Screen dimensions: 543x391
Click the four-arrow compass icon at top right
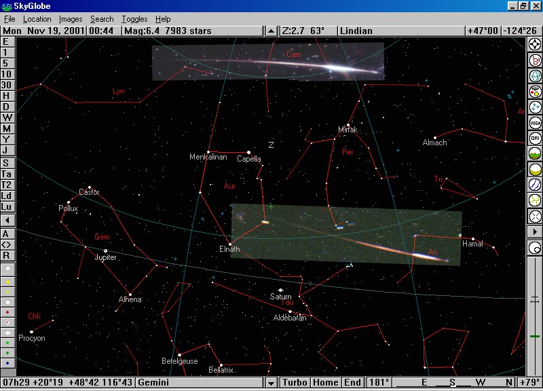[535, 44]
